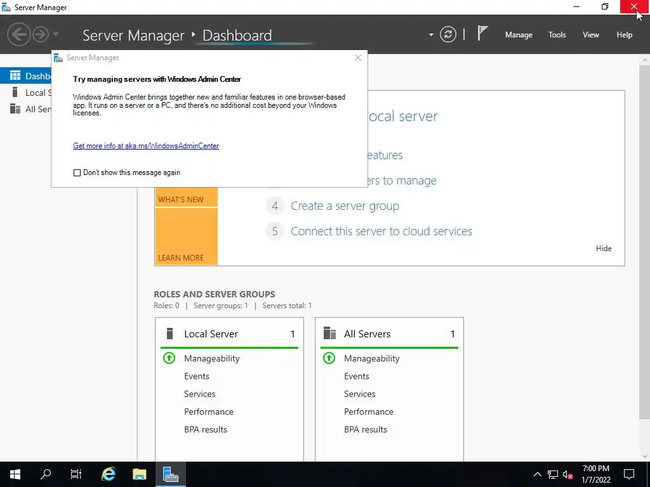Open the navigation history dropdown arrow
This screenshot has height=487, width=650.
pyautogui.click(x=56, y=34)
